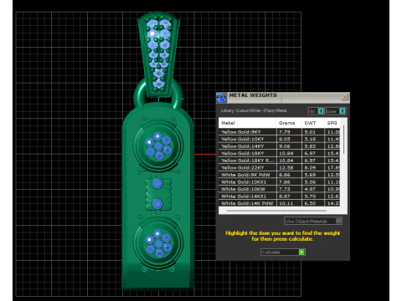This screenshot has width=402, height=301.
Task: Select the White Gold:10KW row
Action: (x=279, y=189)
